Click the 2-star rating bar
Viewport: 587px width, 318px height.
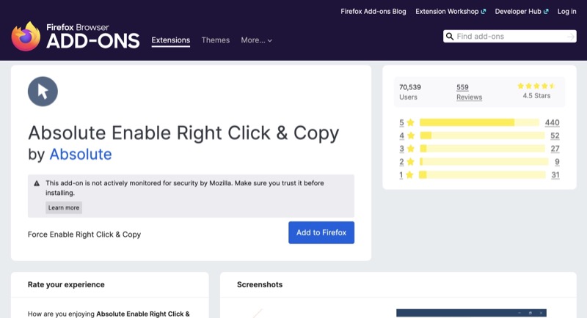click(484, 162)
